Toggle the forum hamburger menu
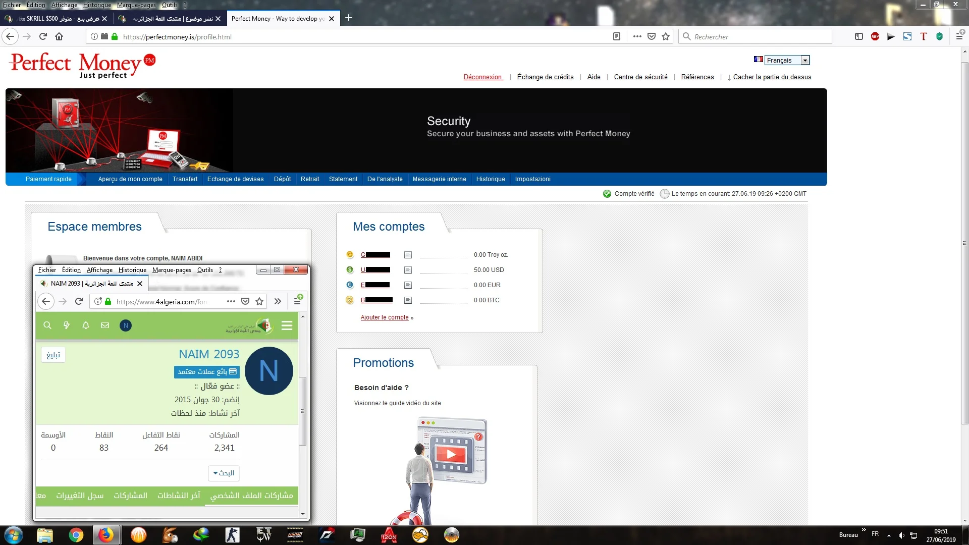 click(287, 325)
